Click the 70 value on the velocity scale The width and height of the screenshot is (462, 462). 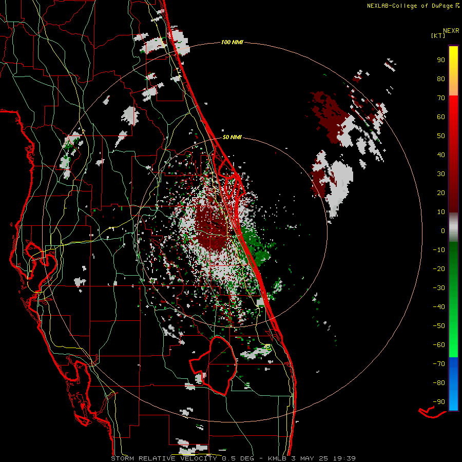point(441,98)
